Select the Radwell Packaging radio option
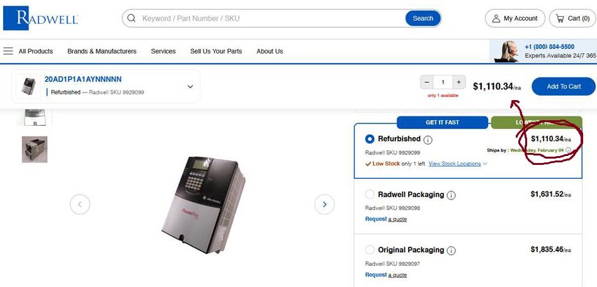597x287 pixels. (370, 195)
